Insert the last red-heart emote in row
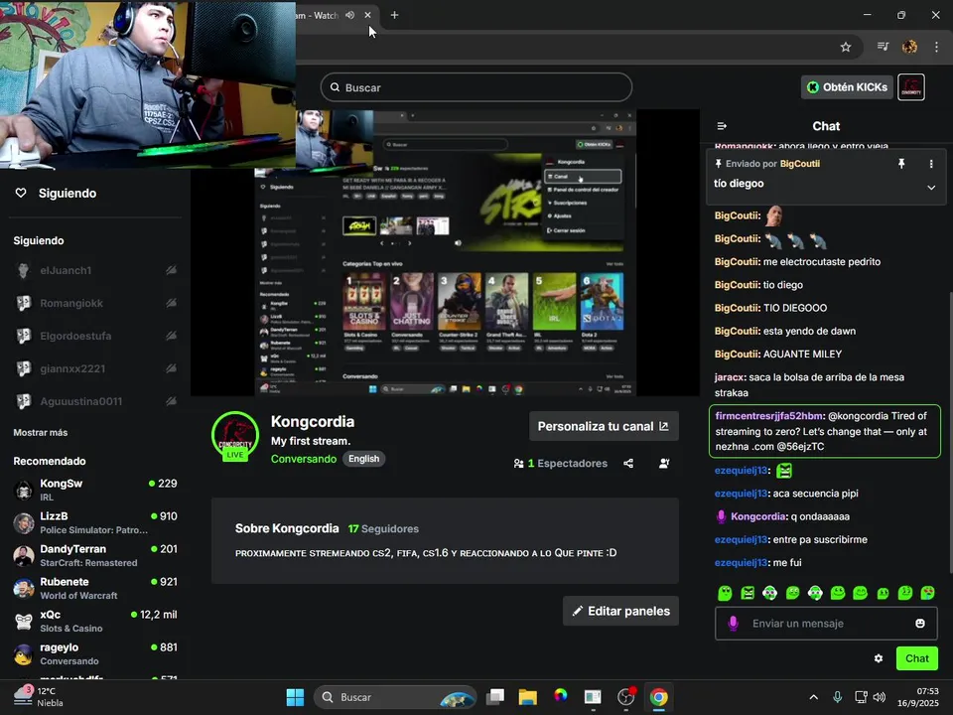 click(927, 593)
